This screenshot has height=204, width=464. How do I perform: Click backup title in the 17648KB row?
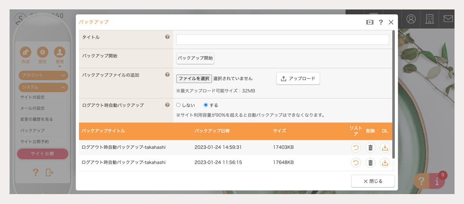coord(124,162)
